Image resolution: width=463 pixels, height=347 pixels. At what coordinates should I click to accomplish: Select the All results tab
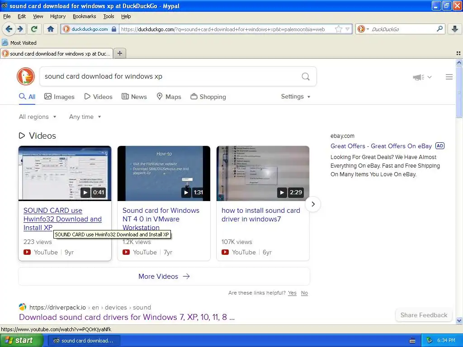coord(27,97)
